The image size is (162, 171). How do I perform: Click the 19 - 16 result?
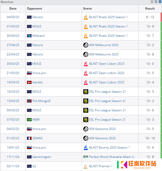tap(150, 138)
